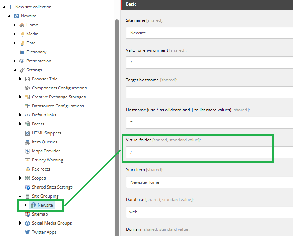Click the Sitemap tree icon
293x236 pixels.
27,214
